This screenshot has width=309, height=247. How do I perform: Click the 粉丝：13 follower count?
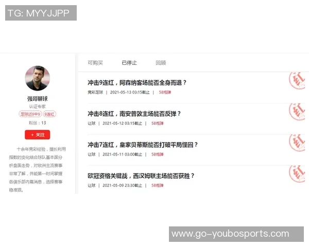38,123
